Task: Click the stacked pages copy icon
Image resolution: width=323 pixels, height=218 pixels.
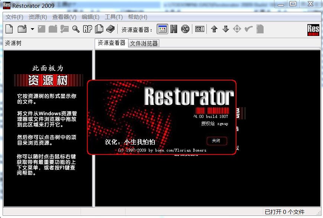Action: tap(99, 29)
